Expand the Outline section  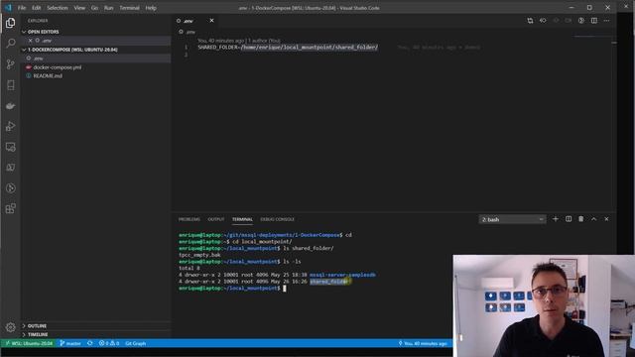tap(37, 326)
